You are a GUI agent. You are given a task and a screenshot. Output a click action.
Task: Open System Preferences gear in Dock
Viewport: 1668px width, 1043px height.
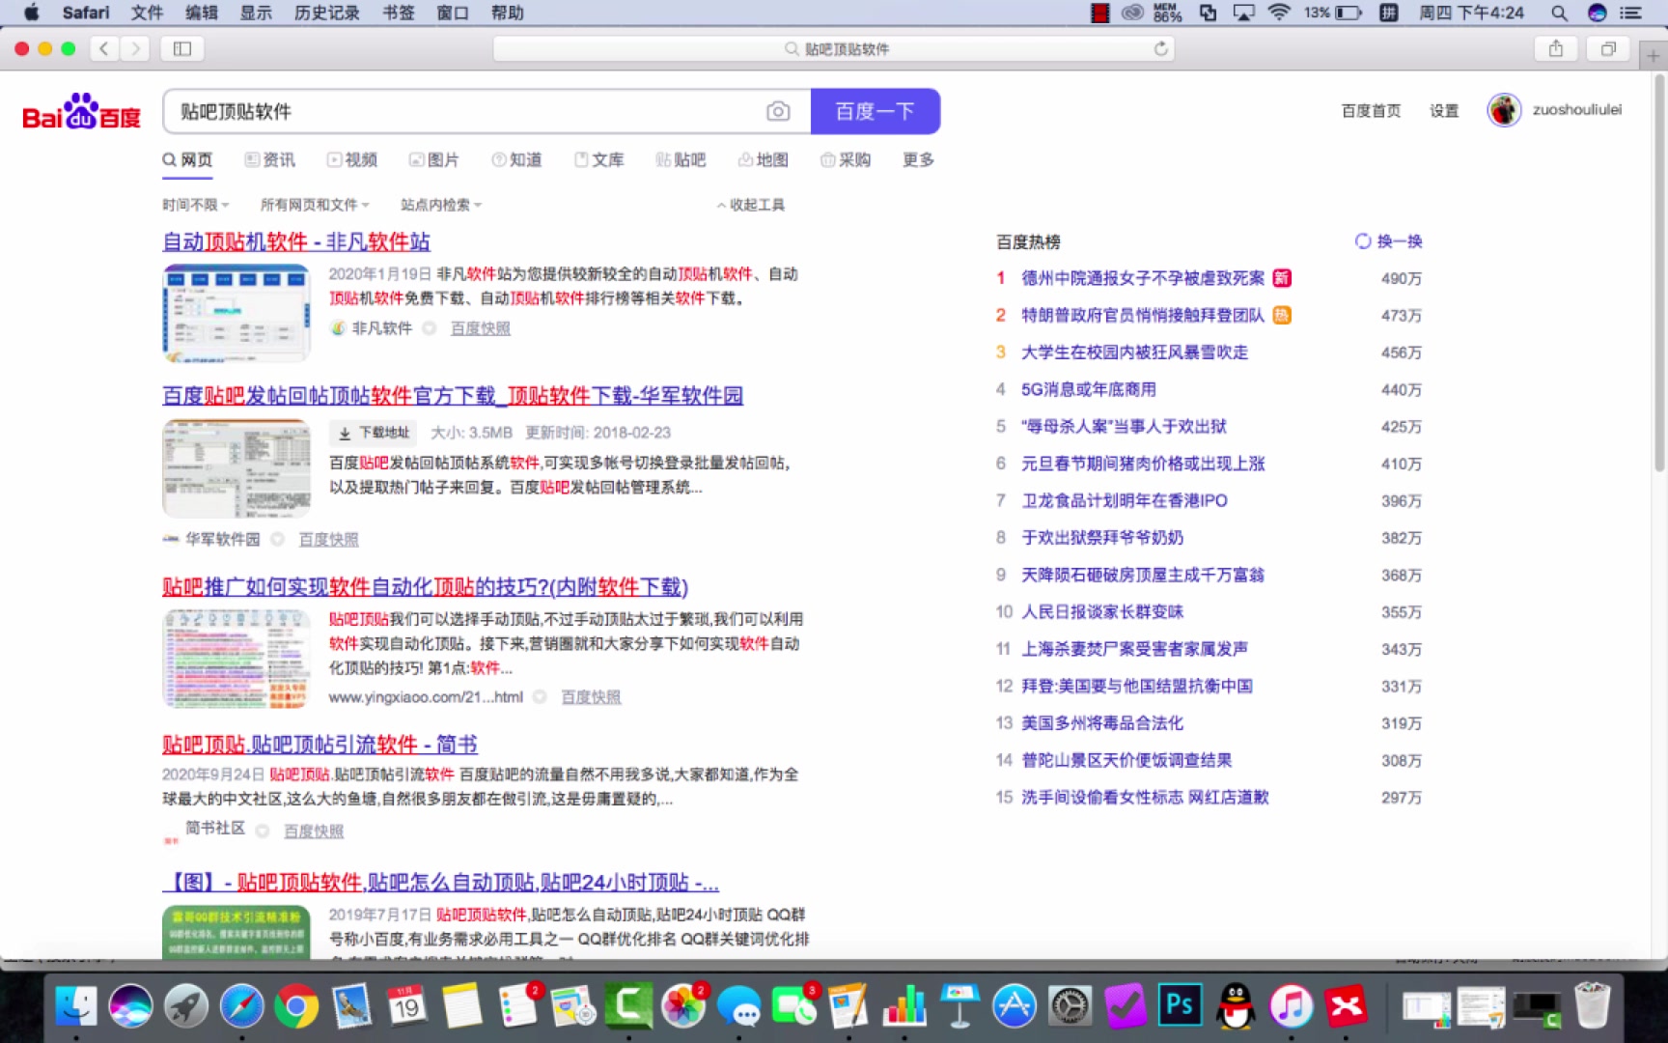pos(1070,1006)
